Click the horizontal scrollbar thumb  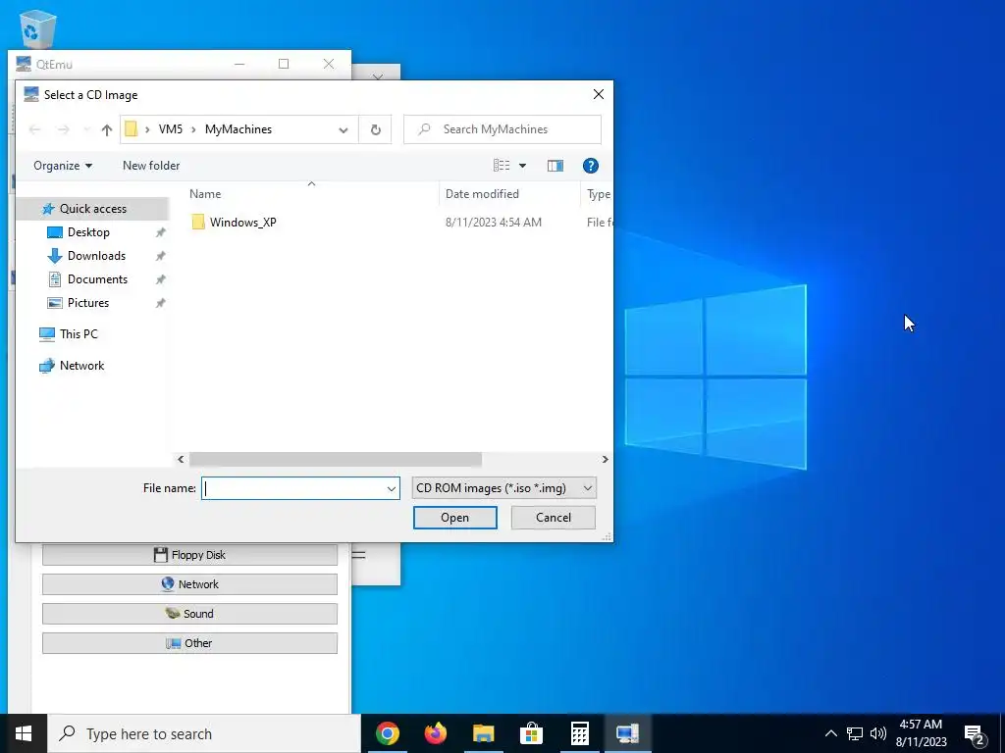click(x=336, y=460)
